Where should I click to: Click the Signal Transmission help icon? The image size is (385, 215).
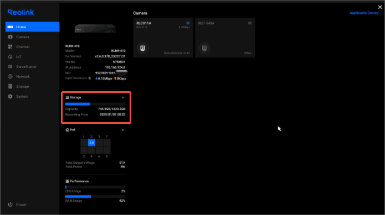(x=90, y=78)
